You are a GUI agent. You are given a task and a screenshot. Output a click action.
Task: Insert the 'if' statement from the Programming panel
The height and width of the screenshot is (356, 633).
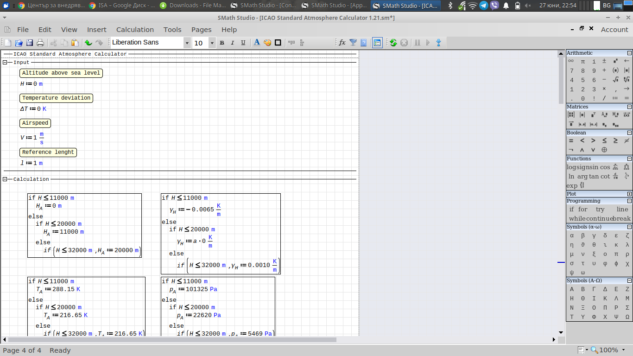point(572,210)
